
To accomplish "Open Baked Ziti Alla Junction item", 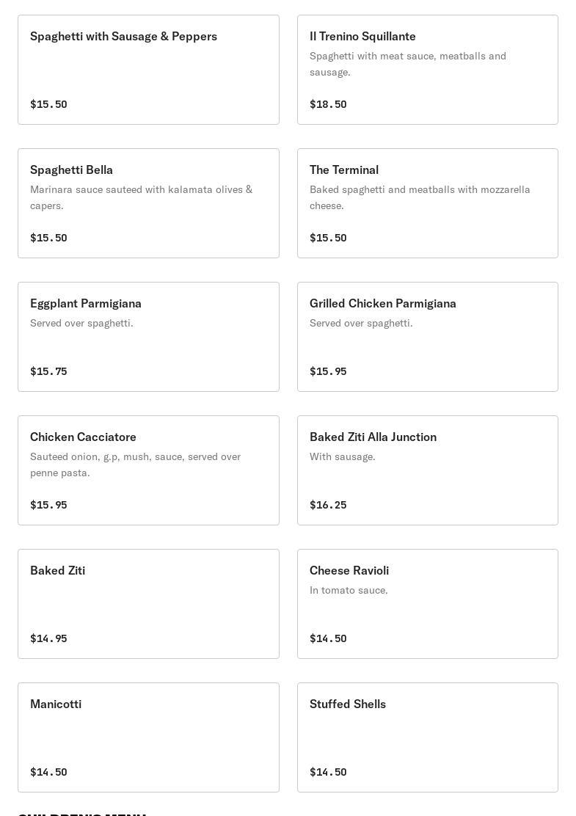I will 428,470.
